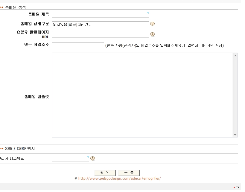
Task: Click the 폼메일 생성 section heading
Action: [x=15, y=7]
